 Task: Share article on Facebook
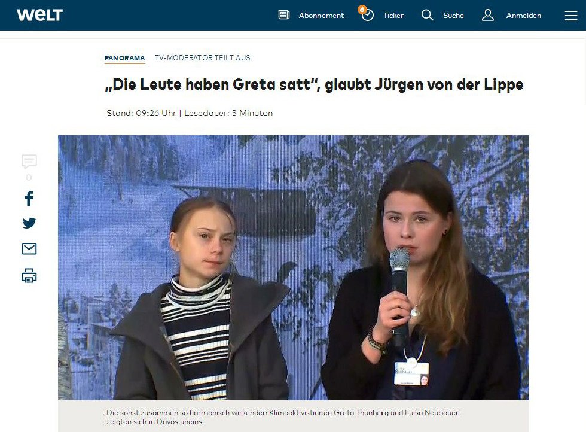click(x=29, y=199)
